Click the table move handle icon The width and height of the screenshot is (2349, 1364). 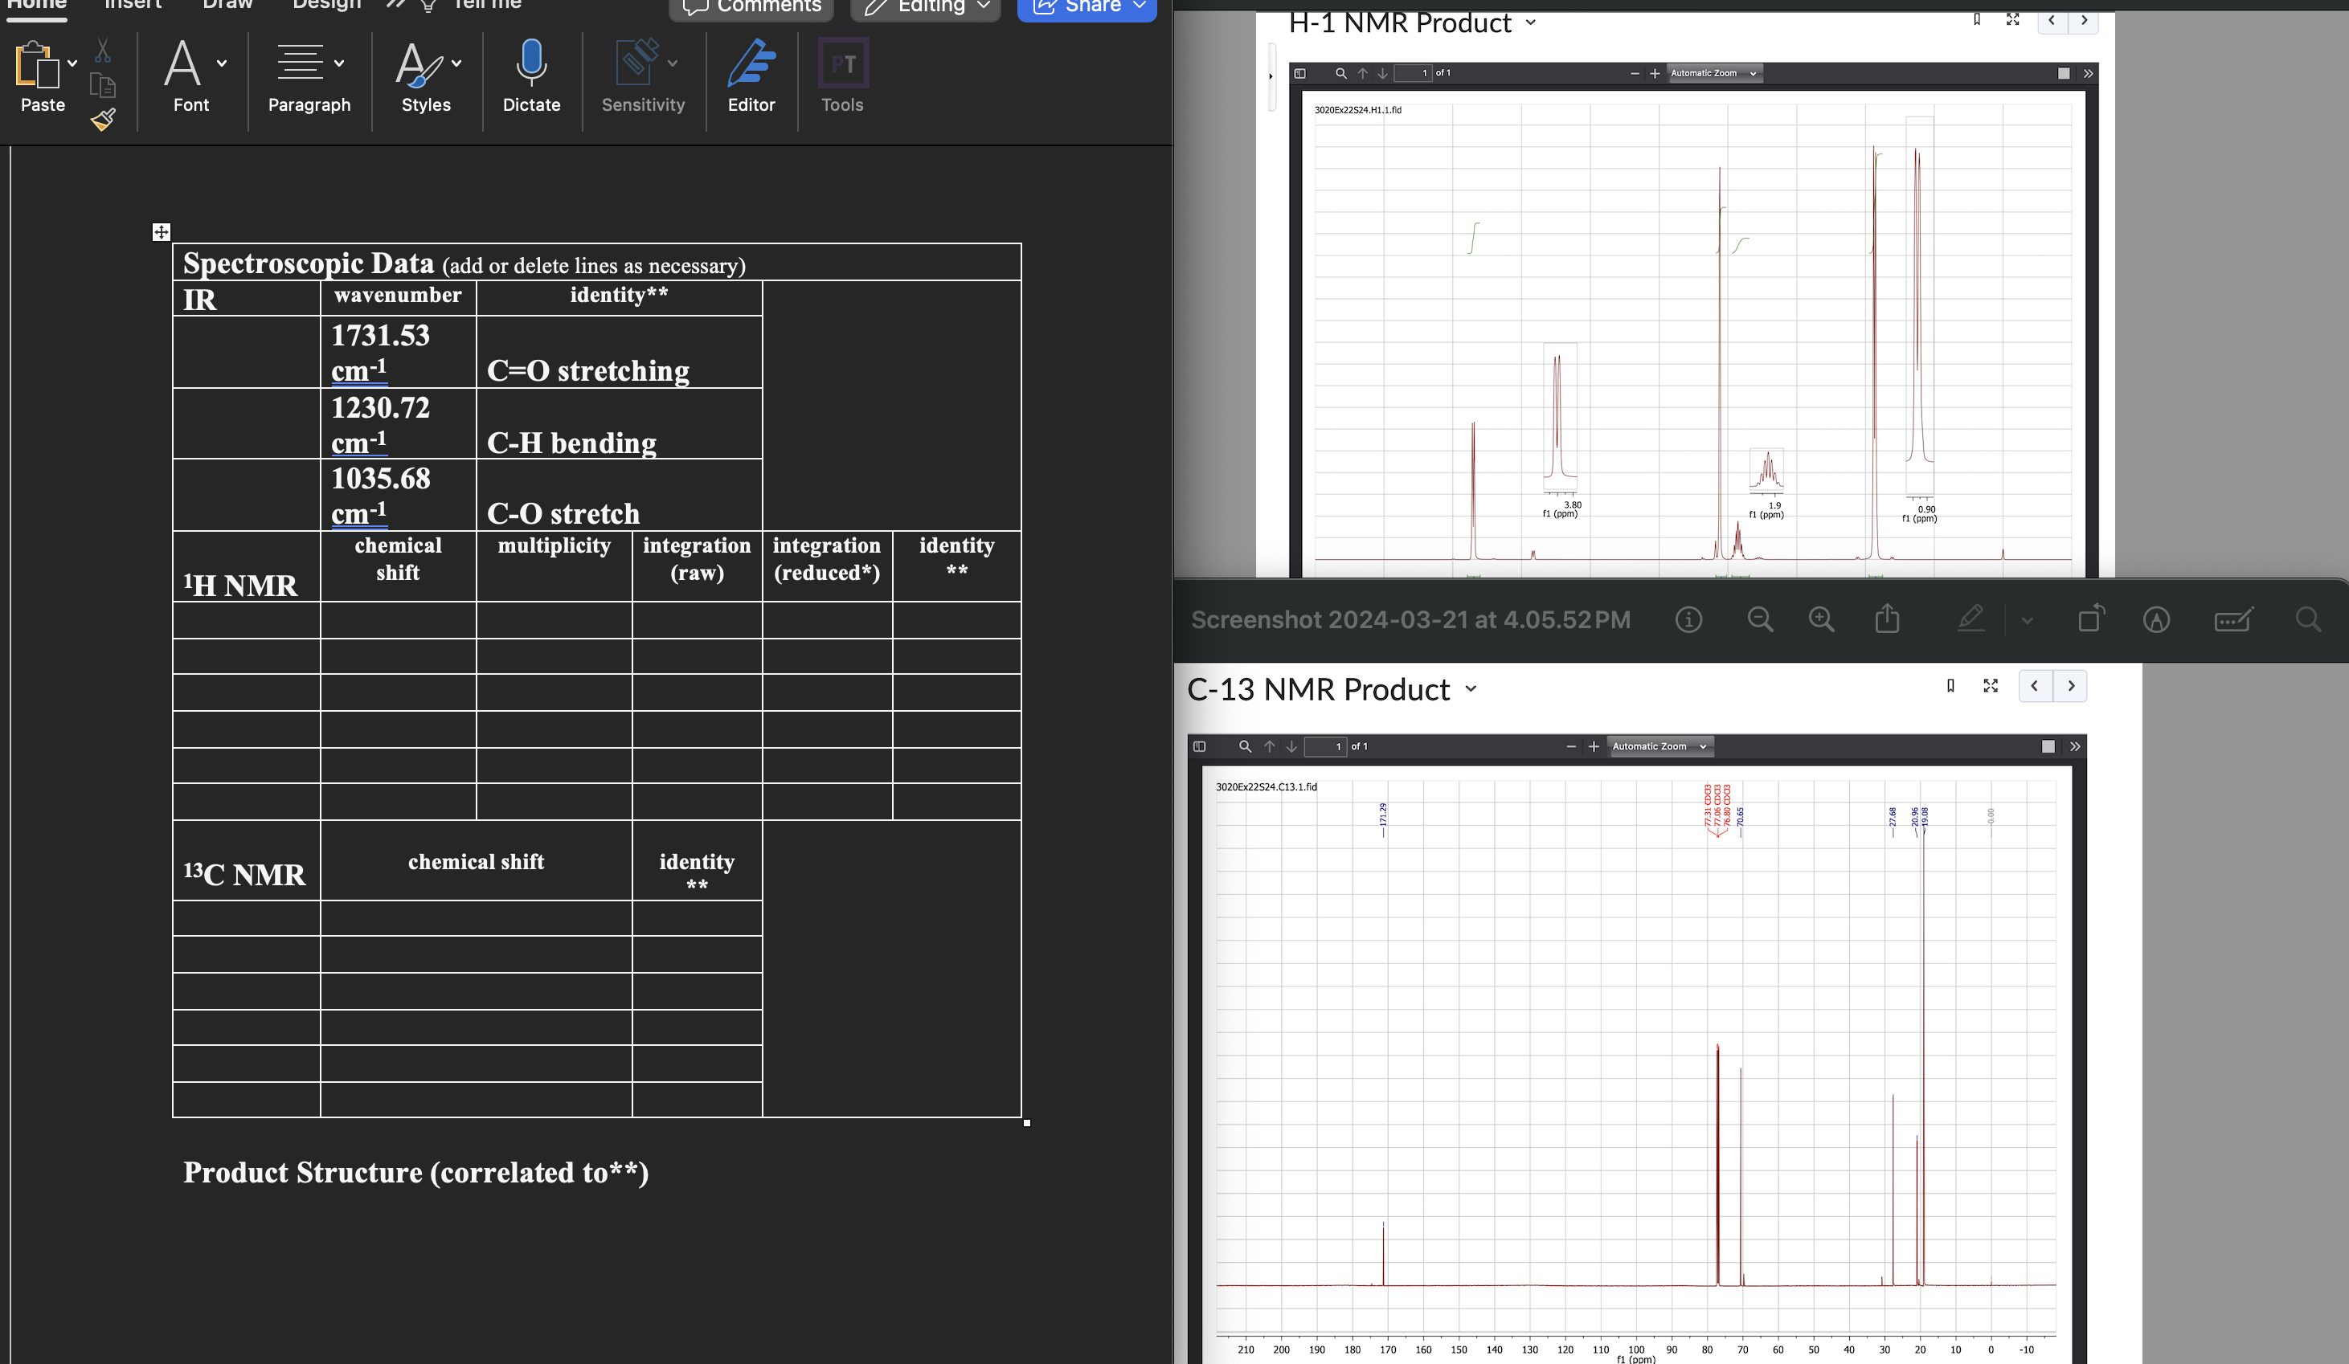(x=162, y=232)
